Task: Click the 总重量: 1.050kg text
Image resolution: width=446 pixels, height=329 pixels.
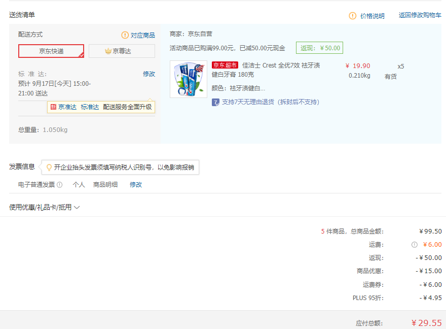Action: coord(43,130)
